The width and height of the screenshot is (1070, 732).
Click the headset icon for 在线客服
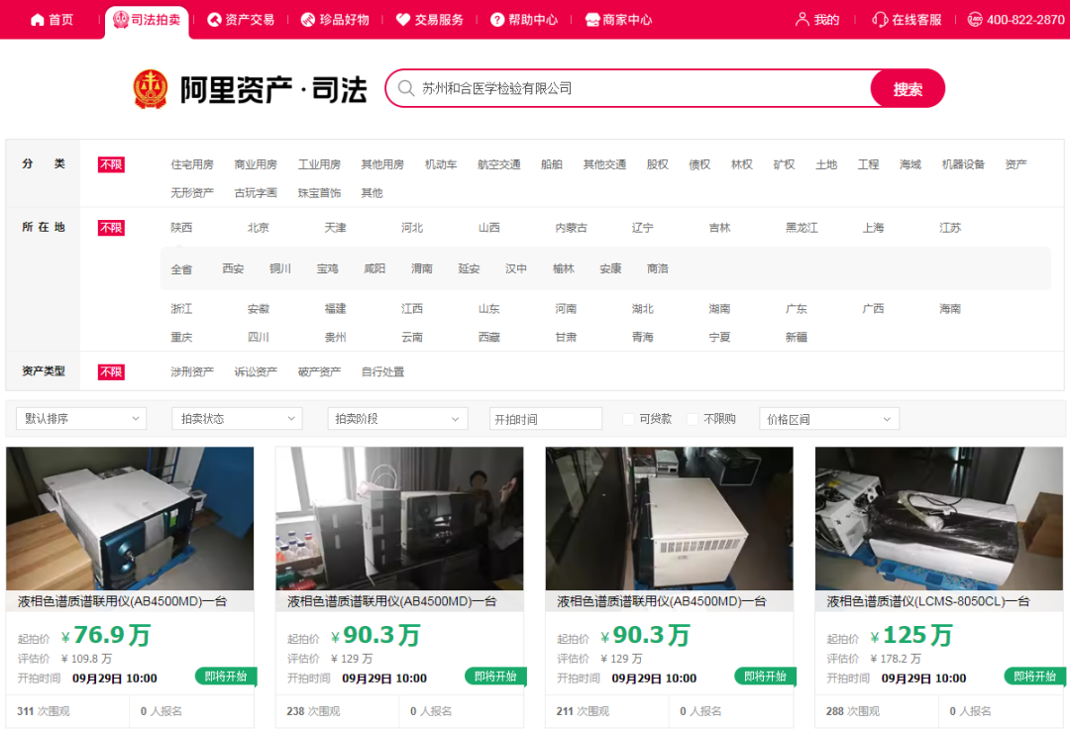[881, 20]
